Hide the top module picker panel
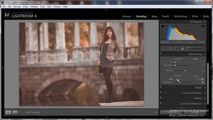The height and width of the screenshot is (120, 213). click(x=106, y=10)
